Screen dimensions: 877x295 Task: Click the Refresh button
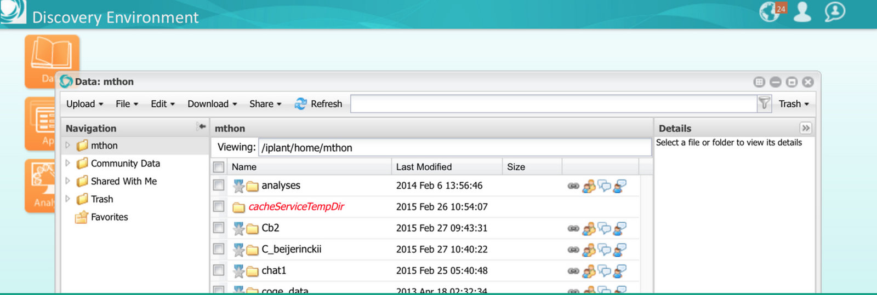(318, 104)
